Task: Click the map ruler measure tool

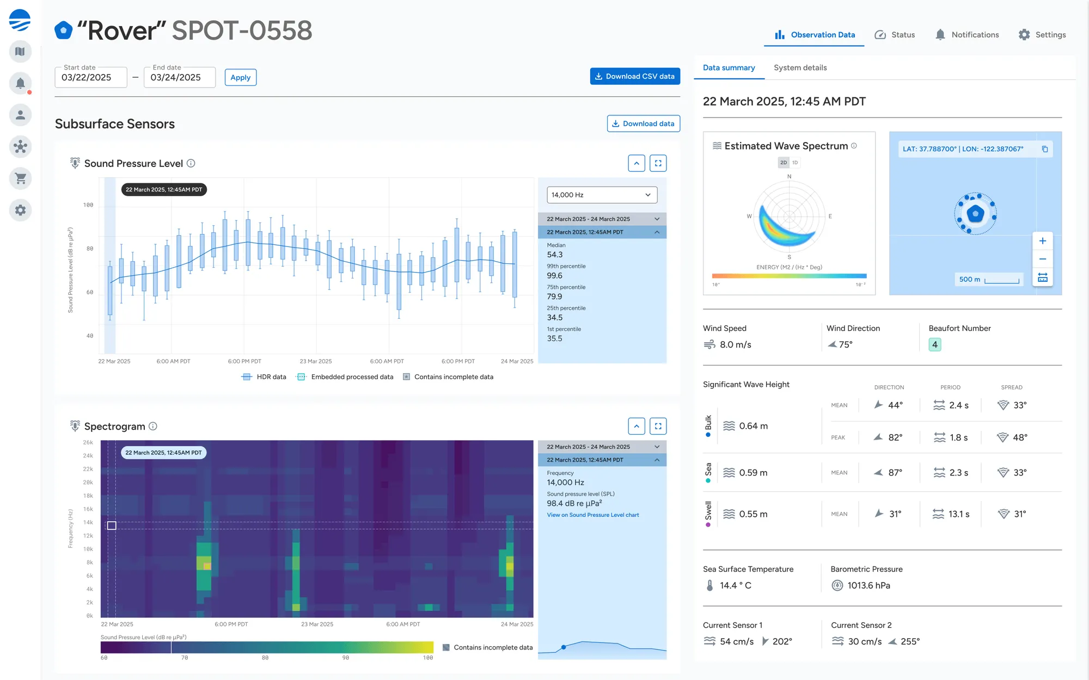Action: pyautogui.click(x=1042, y=277)
